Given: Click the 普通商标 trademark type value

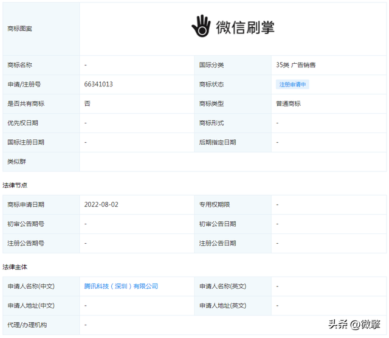Looking at the screenshot, I should click(x=288, y=104).
